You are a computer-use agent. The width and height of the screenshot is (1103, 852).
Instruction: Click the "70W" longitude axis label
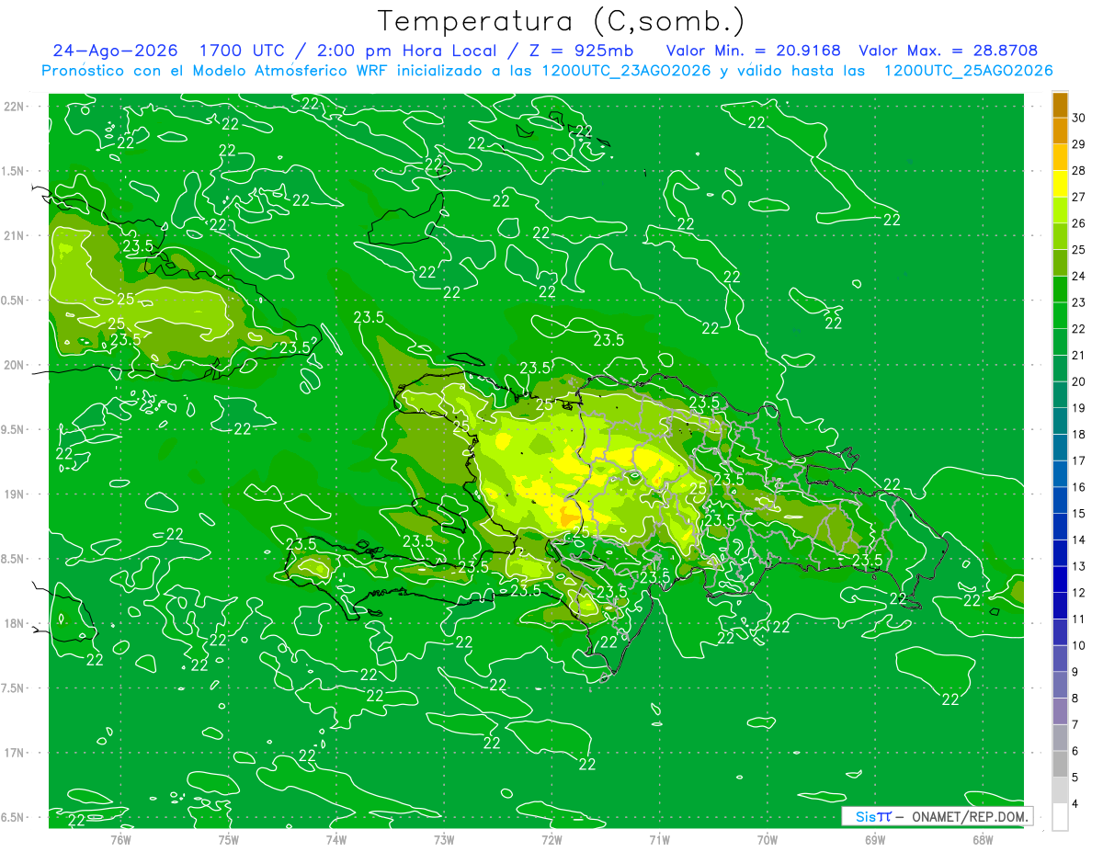pyautogui.click(x=767, y=839)
